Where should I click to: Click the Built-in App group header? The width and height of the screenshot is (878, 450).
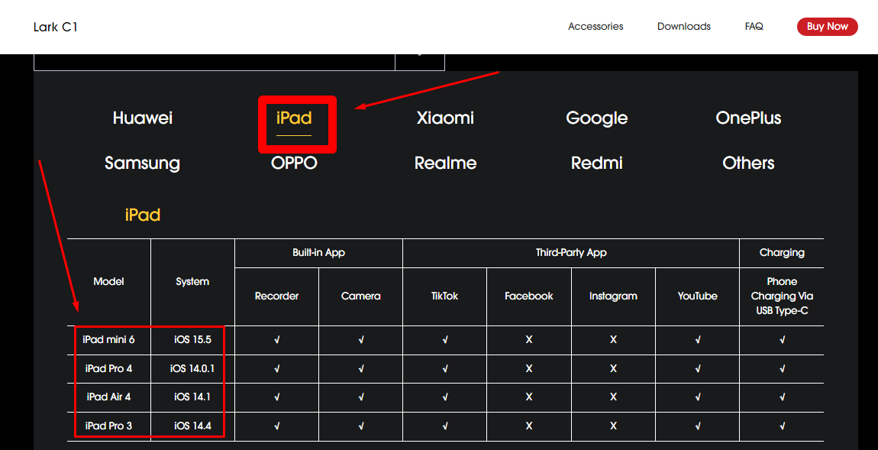coord(318,253)
